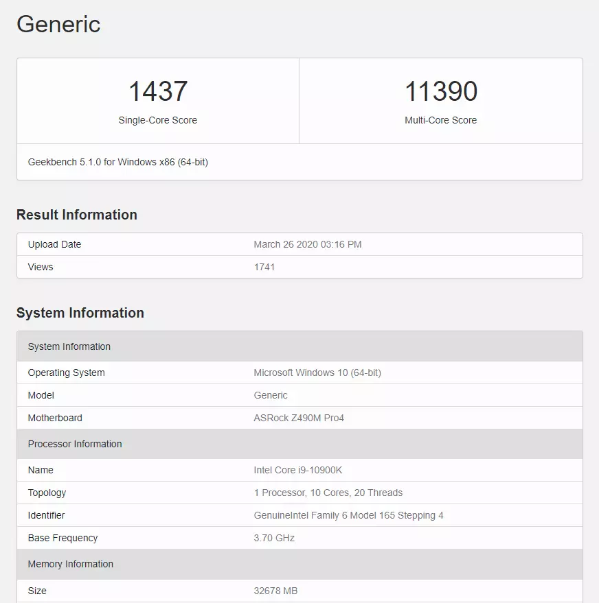
Task: Click the 'Motherboard' row label
Action: 55,418
